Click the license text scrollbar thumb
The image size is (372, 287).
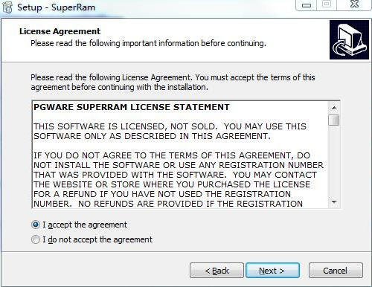334,120
